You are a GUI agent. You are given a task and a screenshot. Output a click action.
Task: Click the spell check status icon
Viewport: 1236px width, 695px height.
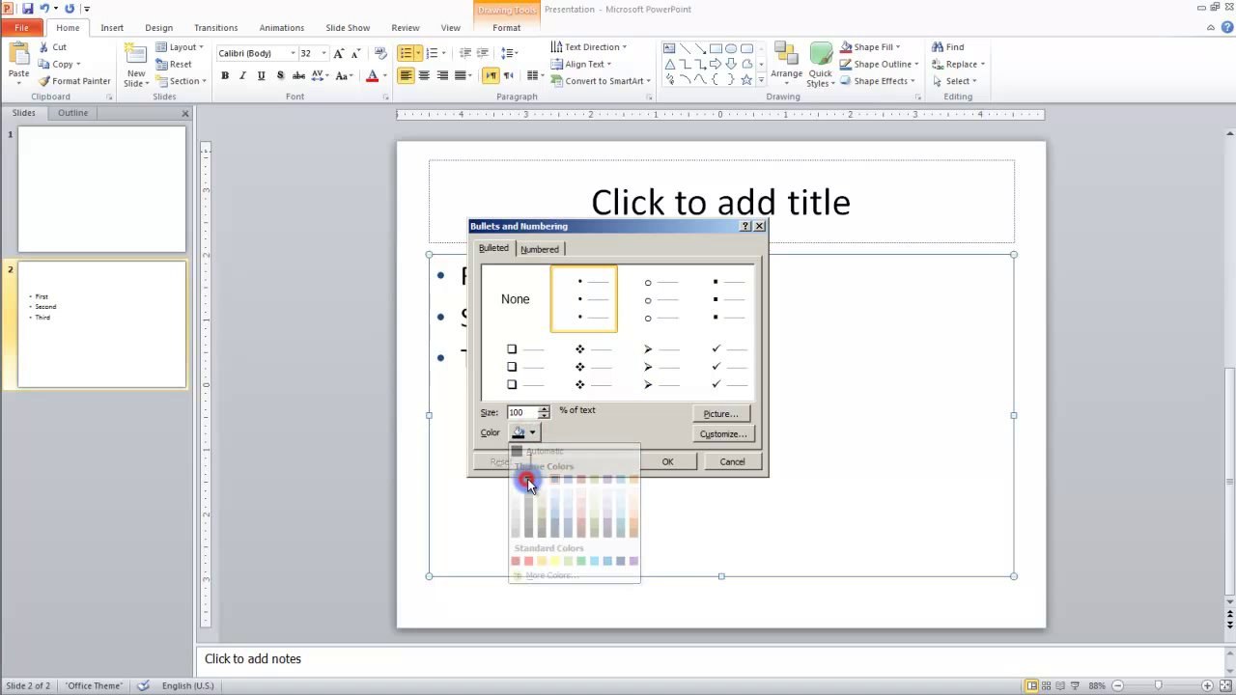click(144, 685)
